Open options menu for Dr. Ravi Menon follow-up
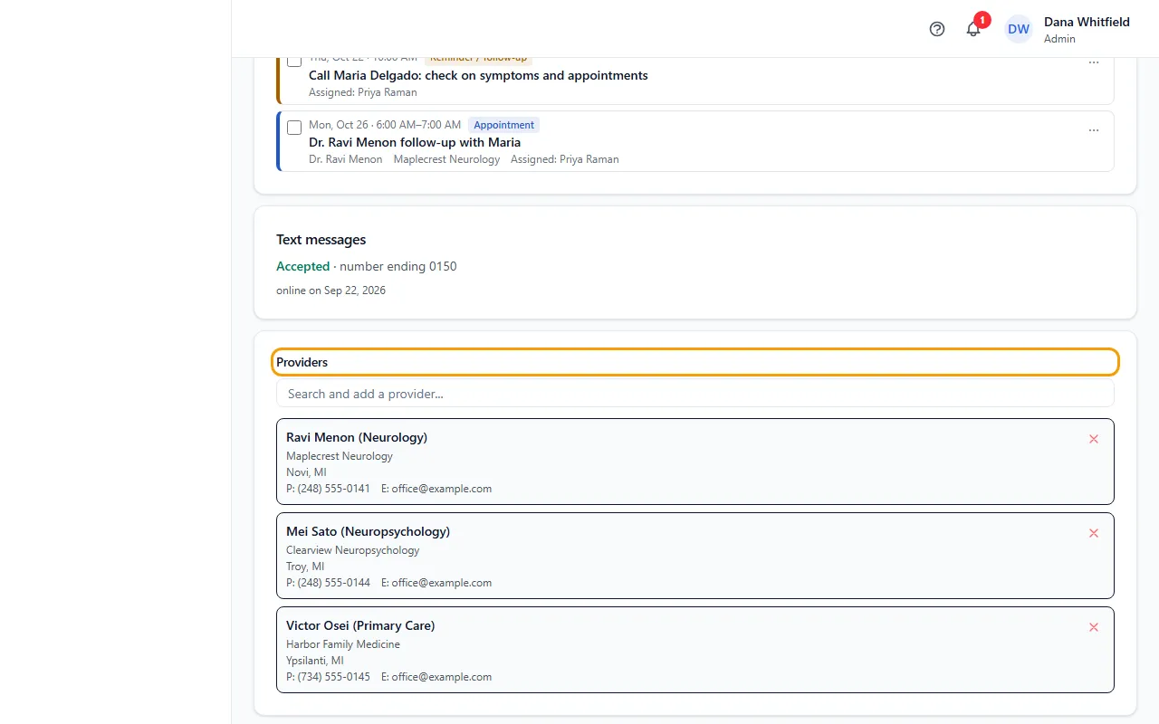 [x=1094, y=130]
